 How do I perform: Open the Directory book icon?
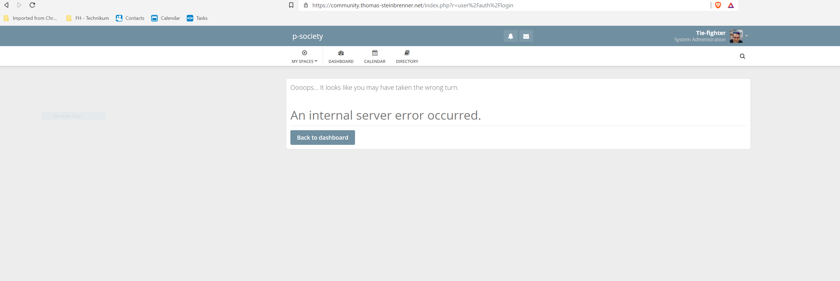(x=407, y=52)
